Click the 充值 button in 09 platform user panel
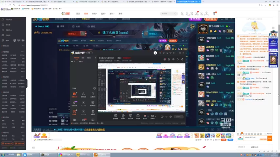The height and width of the screenshot is (157, 280). tap(230, 31)
